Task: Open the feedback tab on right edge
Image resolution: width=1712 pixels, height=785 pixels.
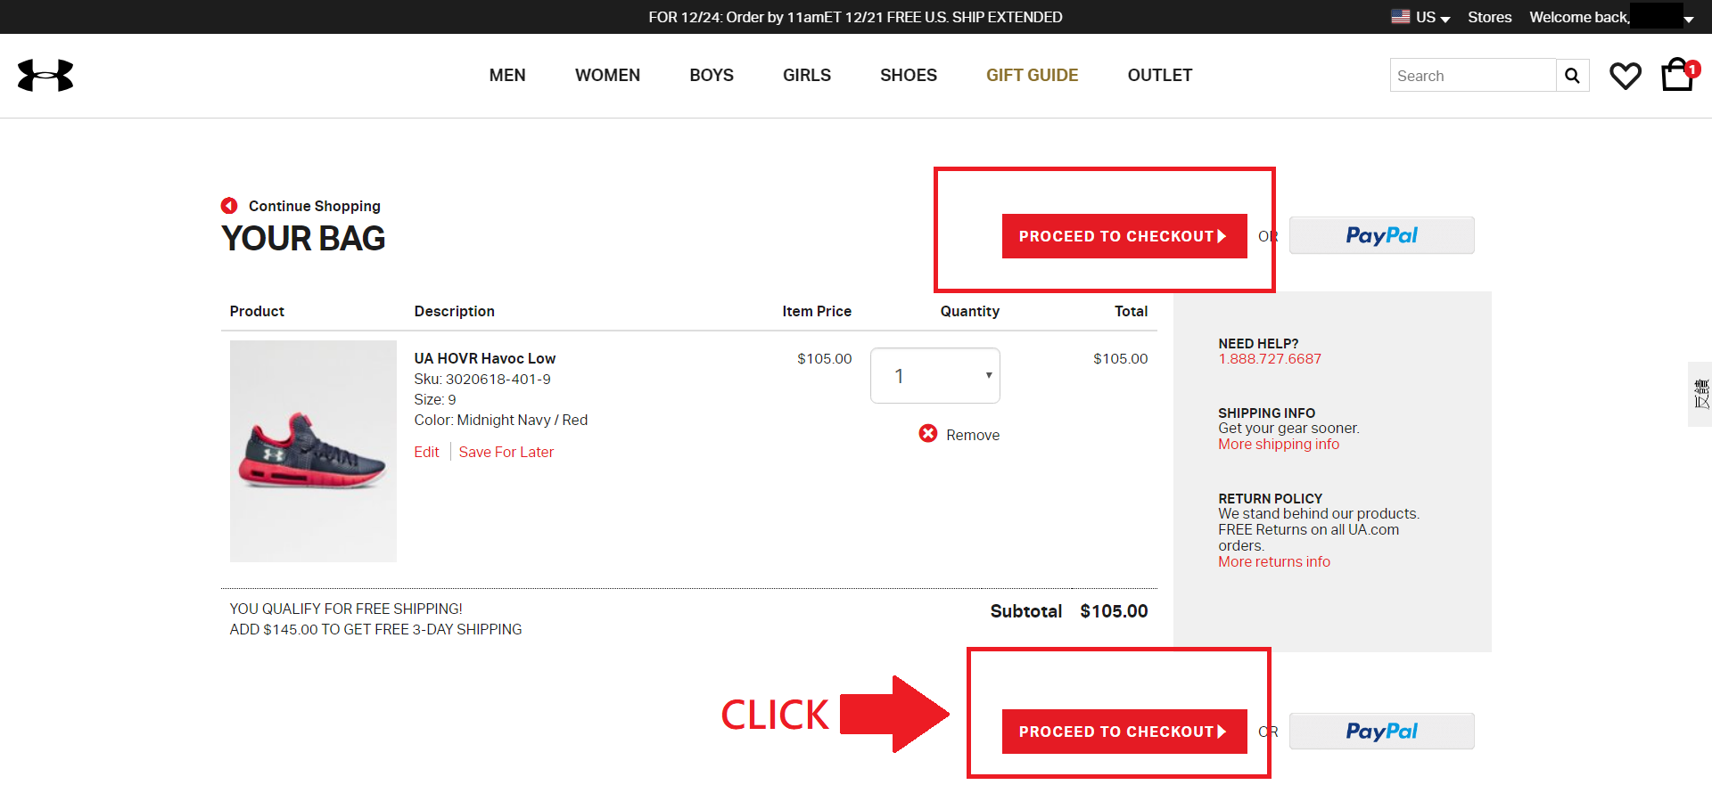Action: coord(1700,394)
